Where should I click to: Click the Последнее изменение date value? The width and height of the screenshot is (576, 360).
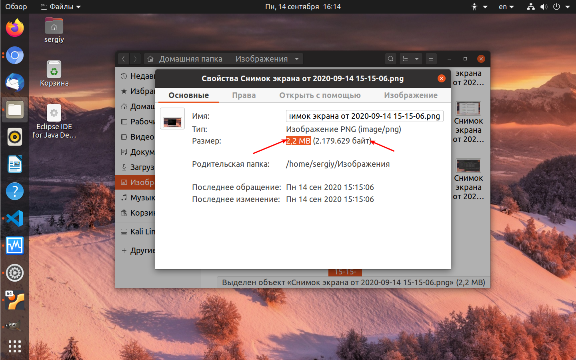pos(330,199)
